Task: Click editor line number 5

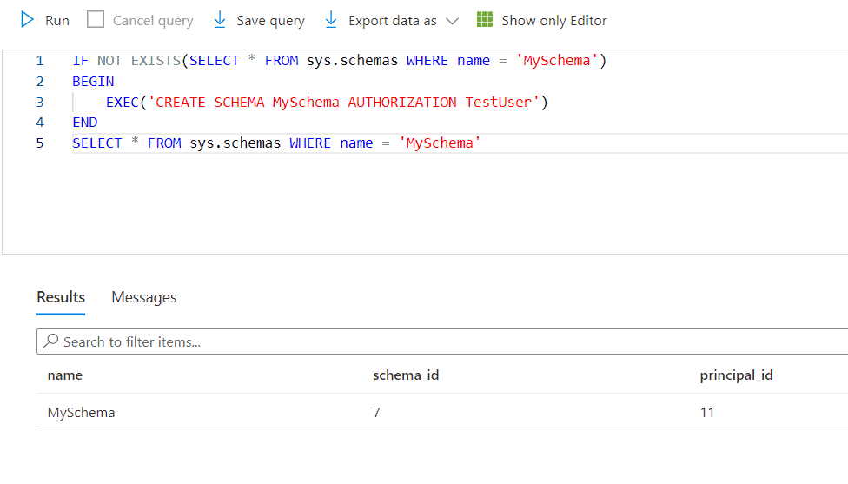Action: click(39, 143)
